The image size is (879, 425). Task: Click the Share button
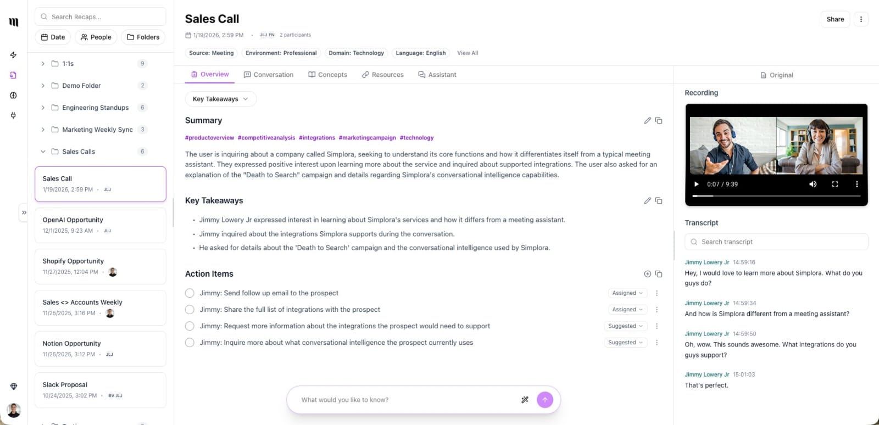(x=835, y=19)
